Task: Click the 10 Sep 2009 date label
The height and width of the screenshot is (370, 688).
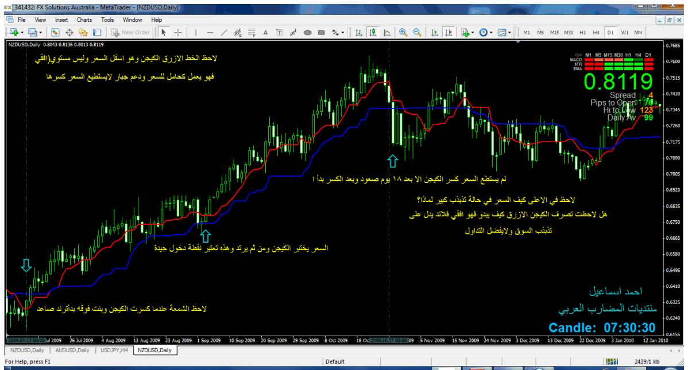Action: pos(242,340)
